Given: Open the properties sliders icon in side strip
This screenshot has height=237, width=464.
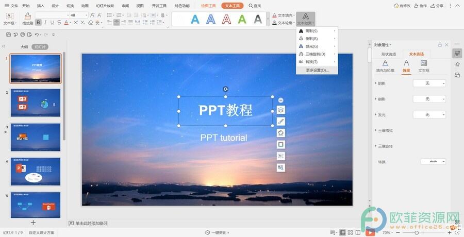Looking at the screenshot, I should 457,53.
